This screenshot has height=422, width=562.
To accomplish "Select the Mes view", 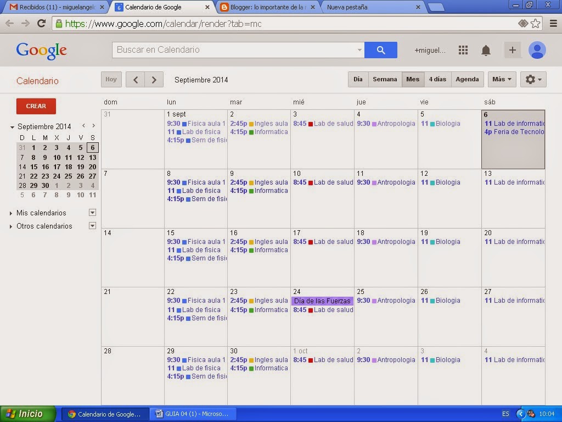I will 413,79.
